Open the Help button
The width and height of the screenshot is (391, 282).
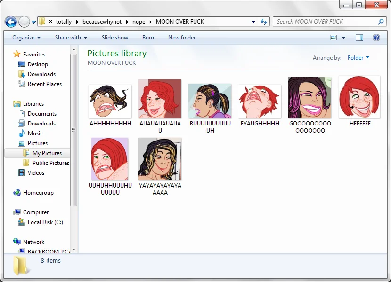pos(376,38)
